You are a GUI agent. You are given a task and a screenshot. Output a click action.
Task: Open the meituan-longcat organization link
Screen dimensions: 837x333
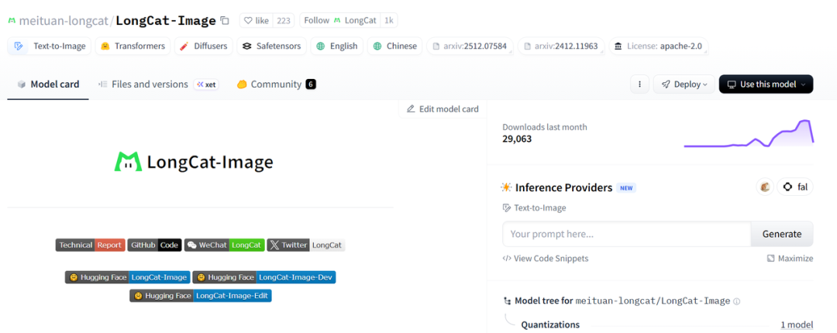(x=63, y=21)
